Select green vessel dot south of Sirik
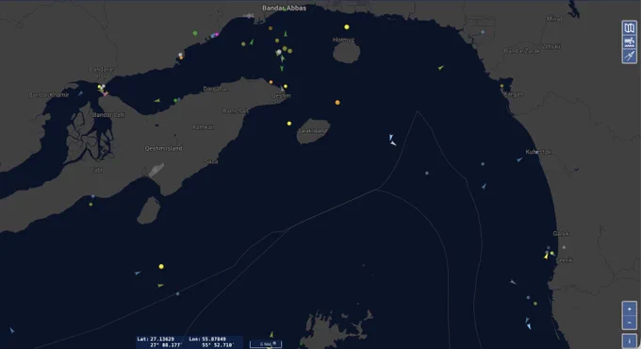The width and height of the screenshot is (641, 349). (x=535, y=304)
